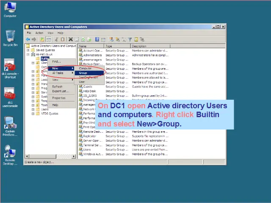Click the Create New Group toolbar icon
This screenshot has width=271, height=203.
(x=118, y=39)
